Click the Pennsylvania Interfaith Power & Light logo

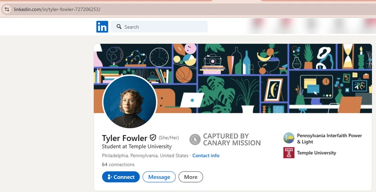point(289,138)
